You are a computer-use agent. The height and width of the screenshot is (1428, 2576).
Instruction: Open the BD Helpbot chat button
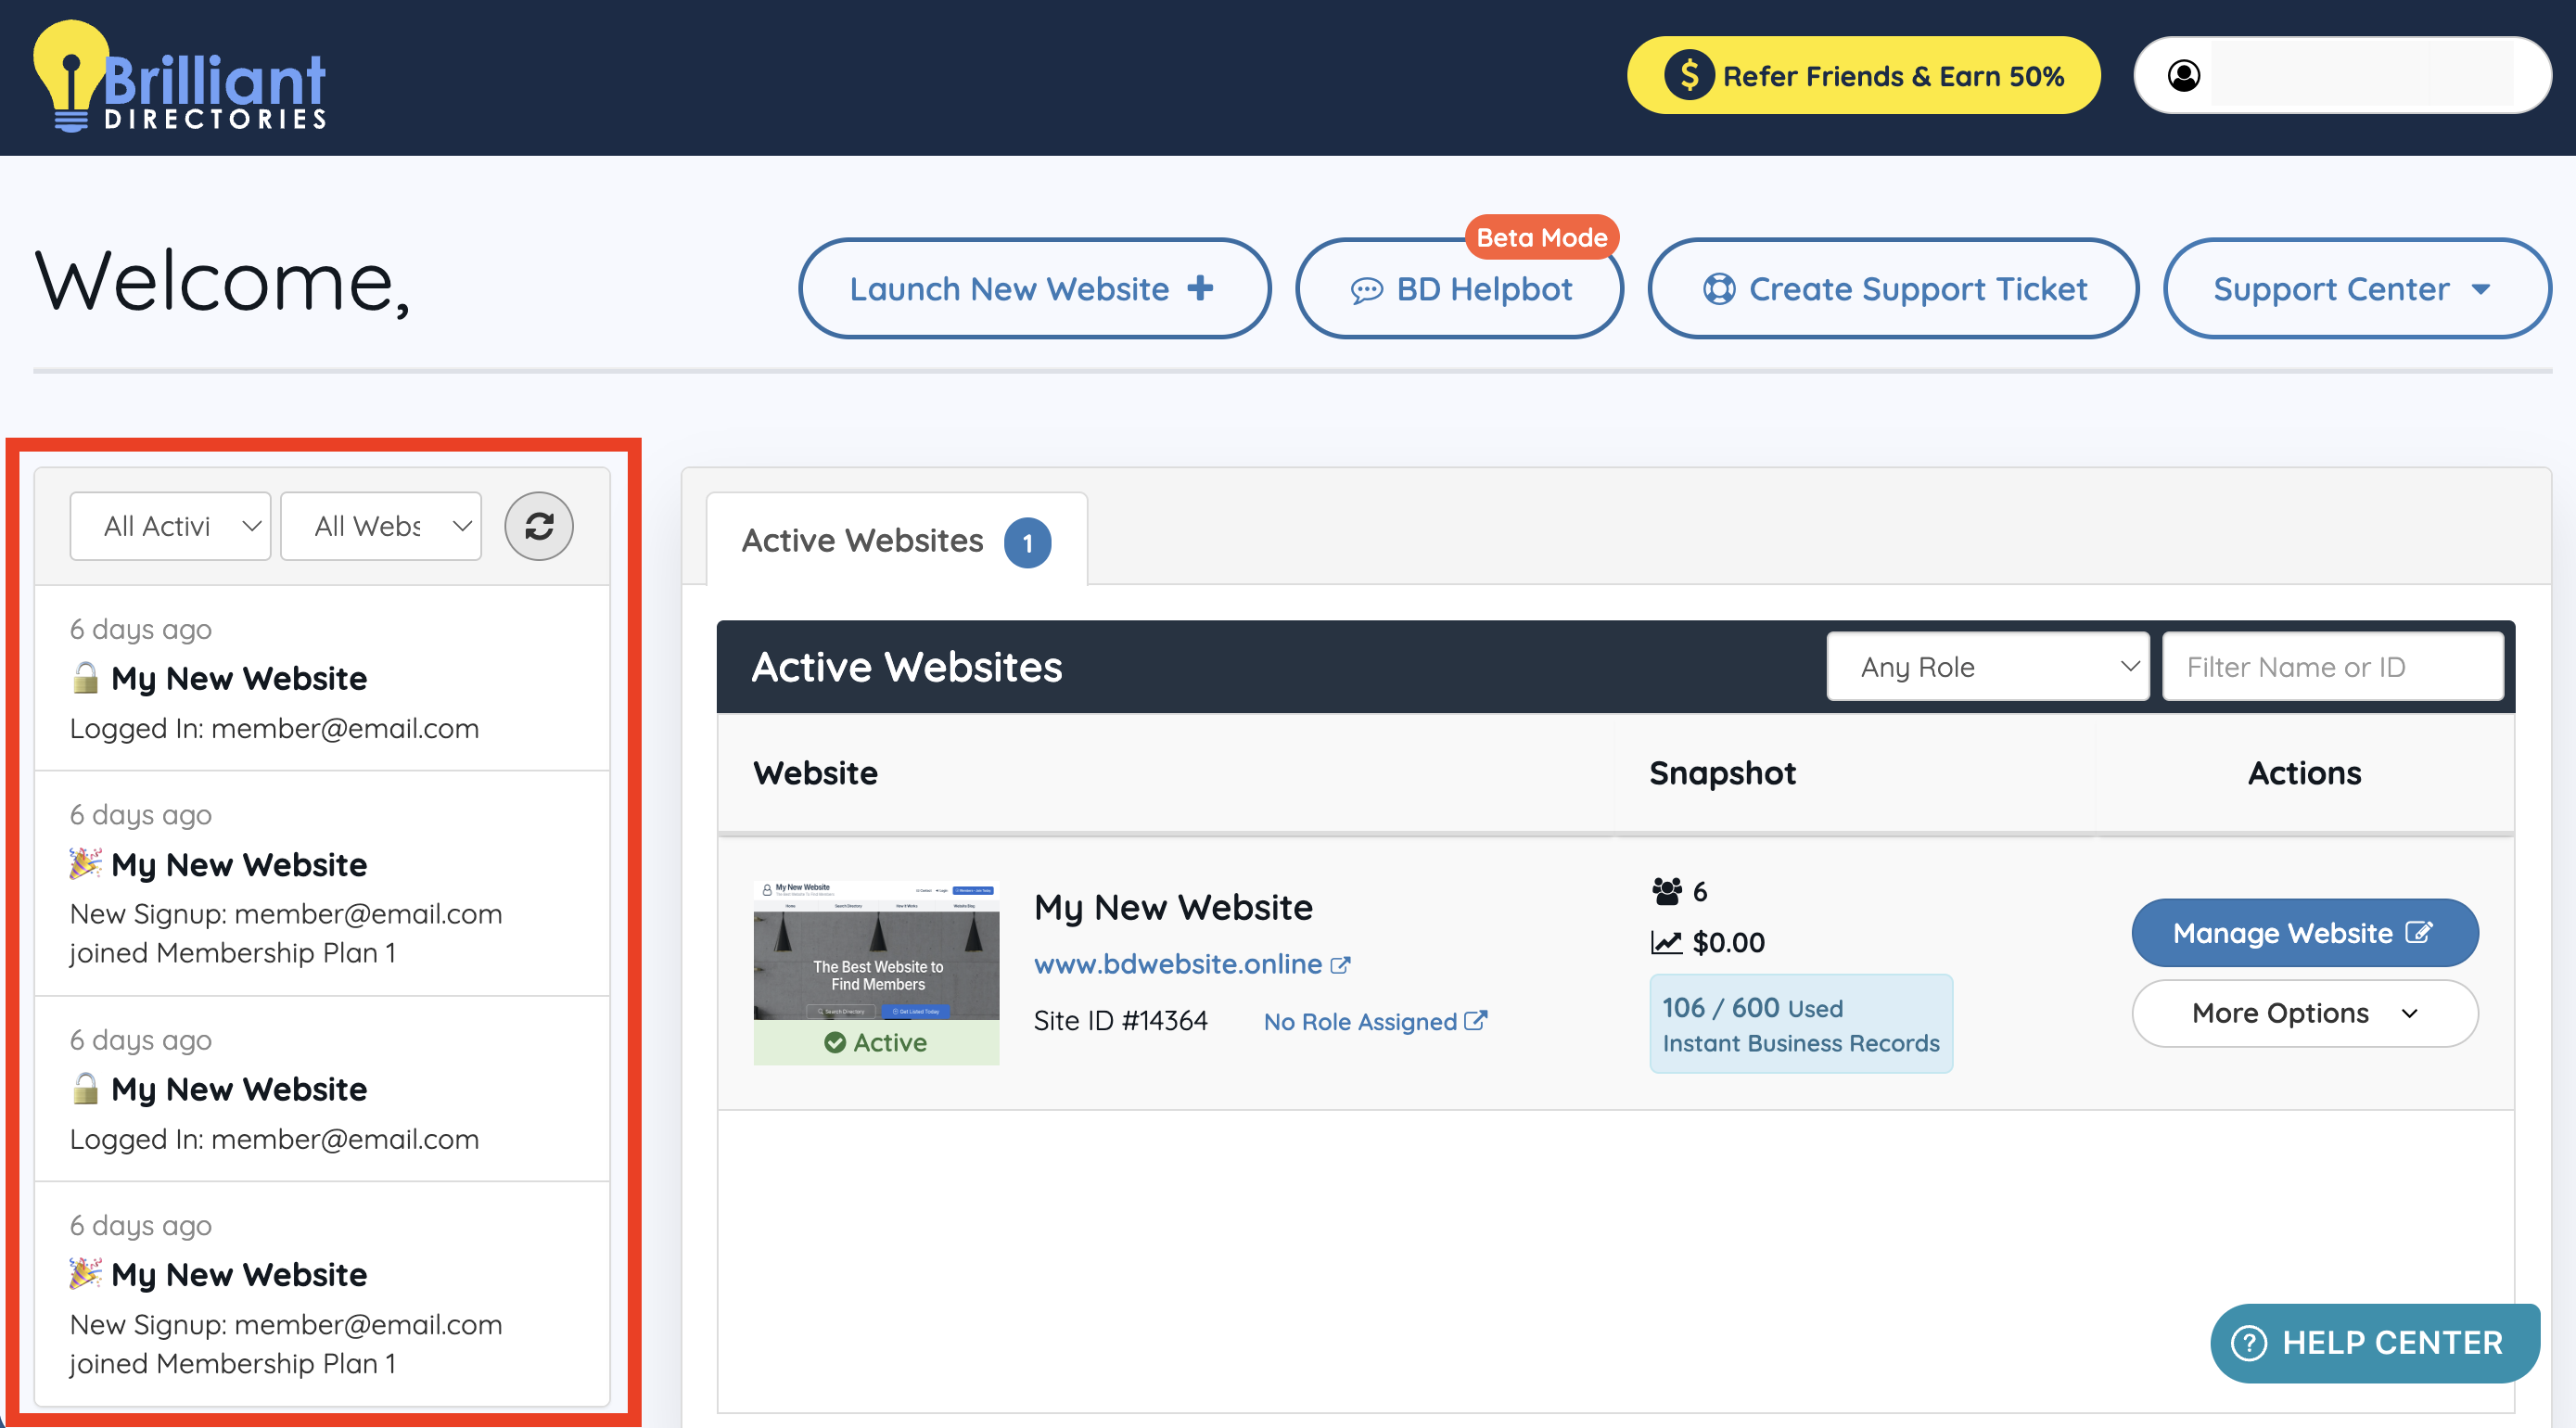pyautogui.click(x=1459, y=289)
